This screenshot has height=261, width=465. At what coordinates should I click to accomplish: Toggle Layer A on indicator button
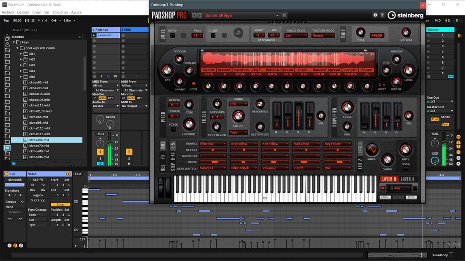click(383, 188)
